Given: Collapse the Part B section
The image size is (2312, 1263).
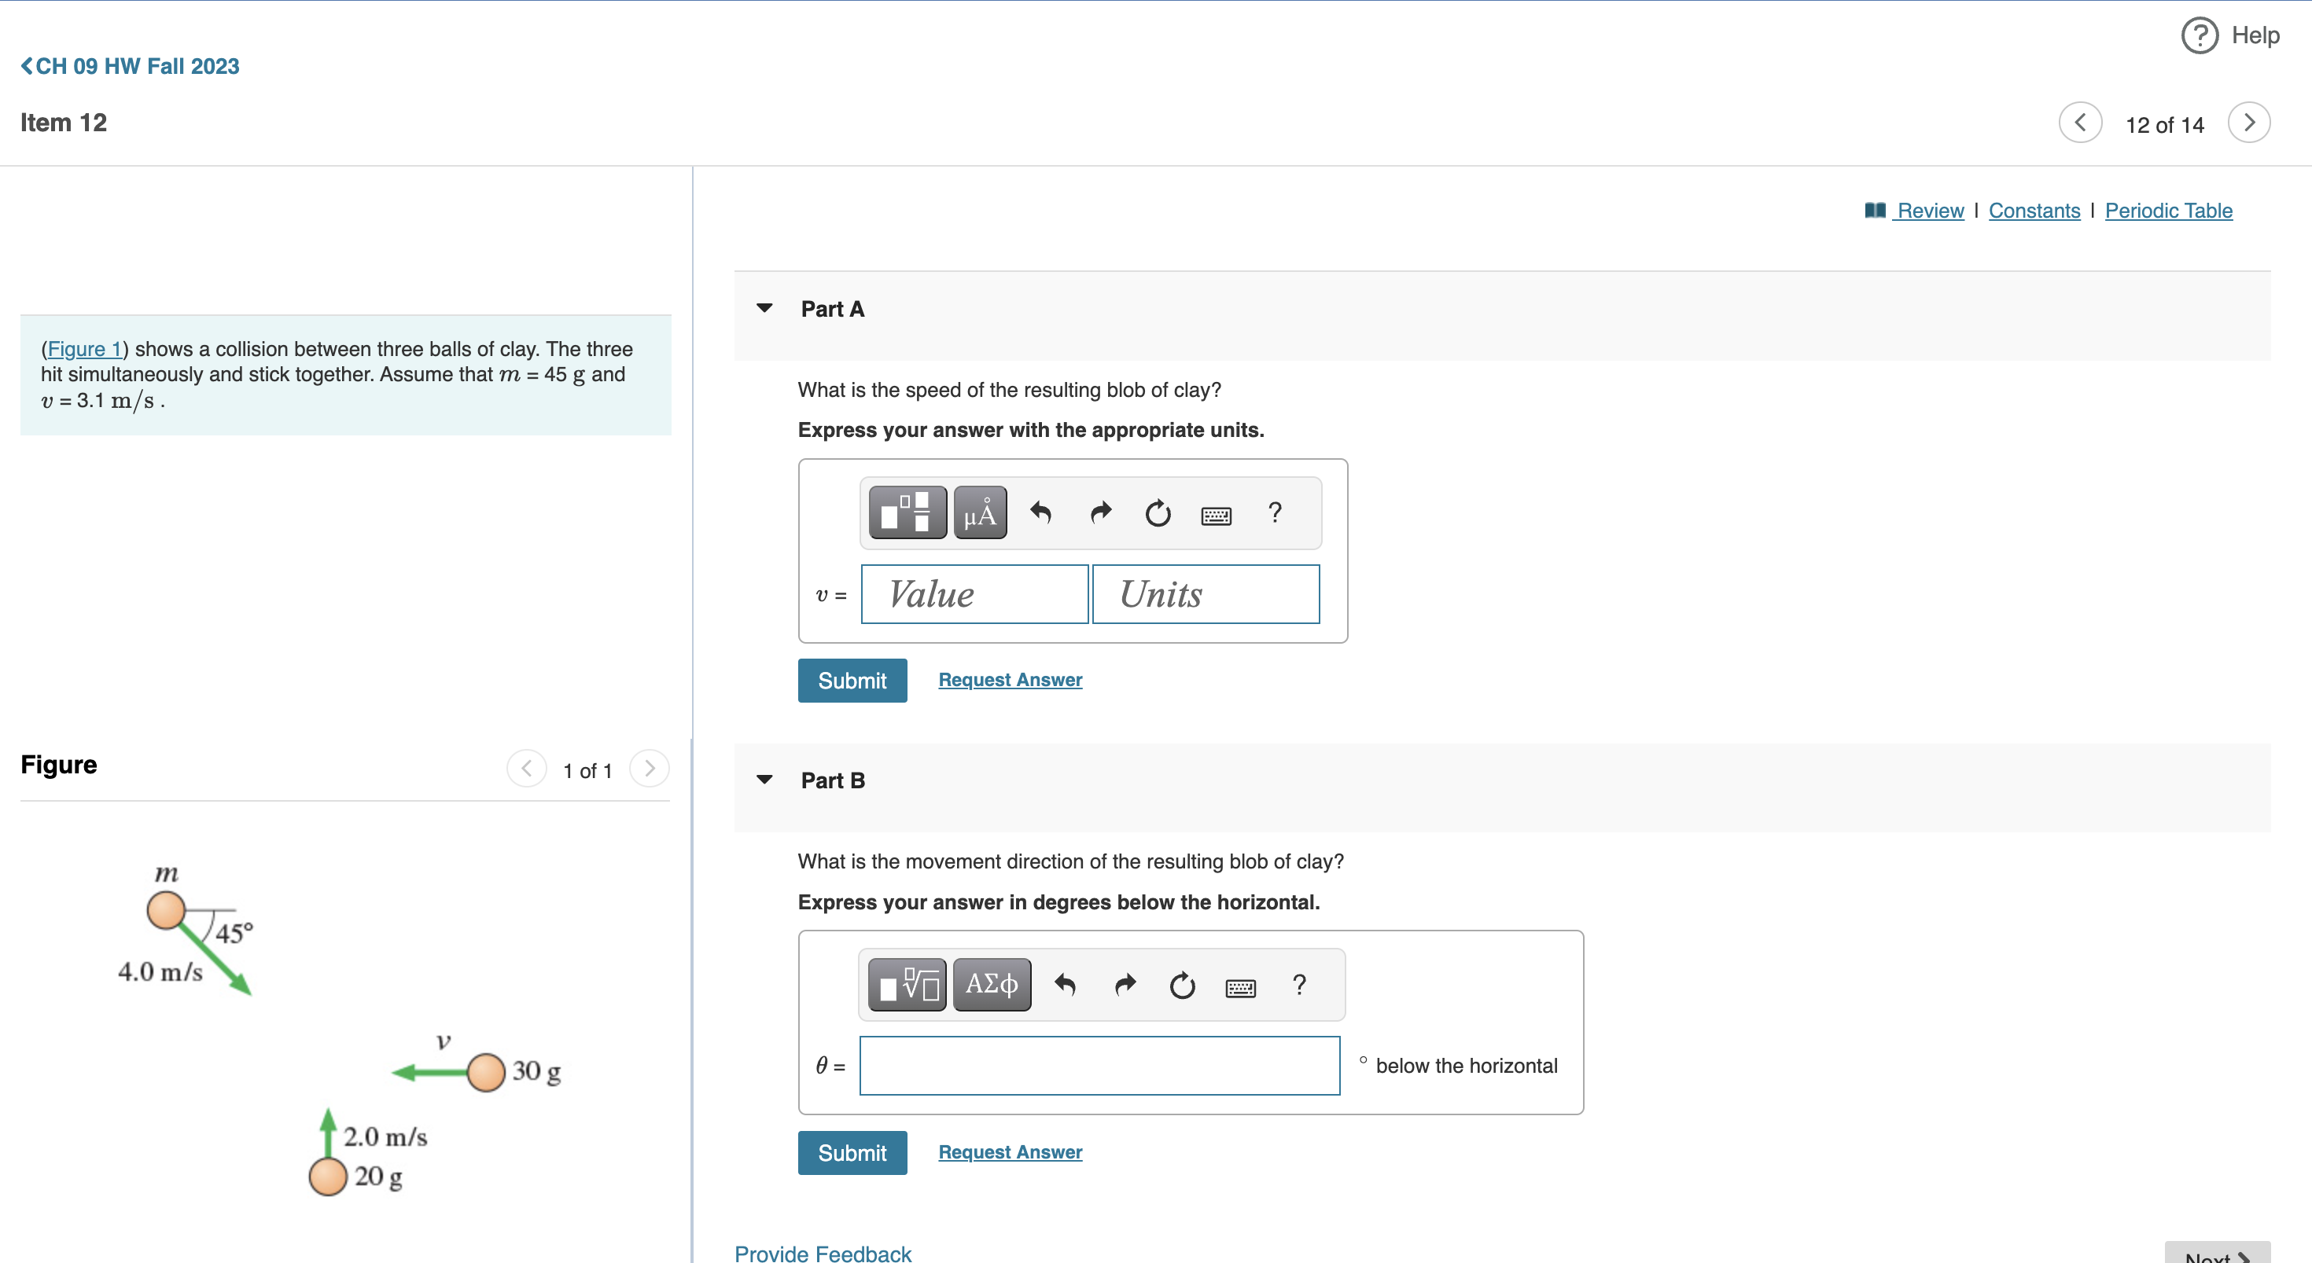Looking at the screenshot, I should tap(764, 780).
